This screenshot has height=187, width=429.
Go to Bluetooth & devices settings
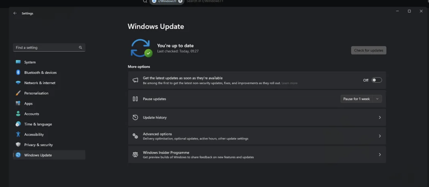[x=49, y=72]
